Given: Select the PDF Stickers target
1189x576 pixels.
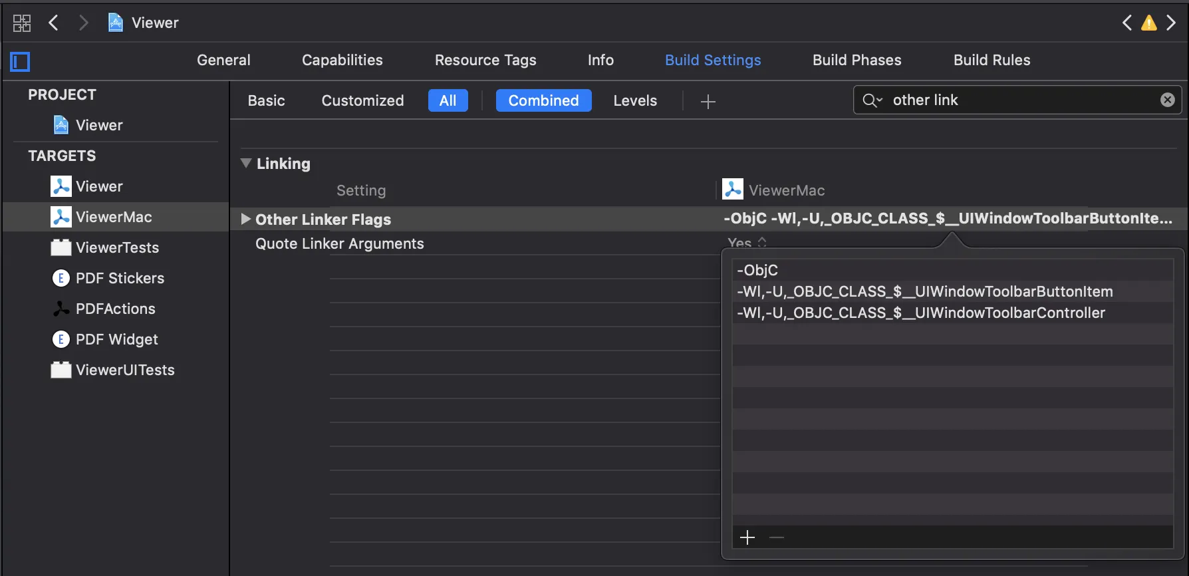Looking at the screenshot, I should (x=120, y=278).
